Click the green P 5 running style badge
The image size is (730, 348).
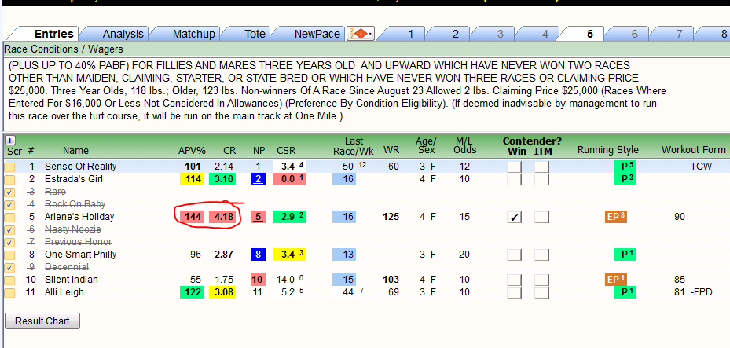click(x=625, y=166)
